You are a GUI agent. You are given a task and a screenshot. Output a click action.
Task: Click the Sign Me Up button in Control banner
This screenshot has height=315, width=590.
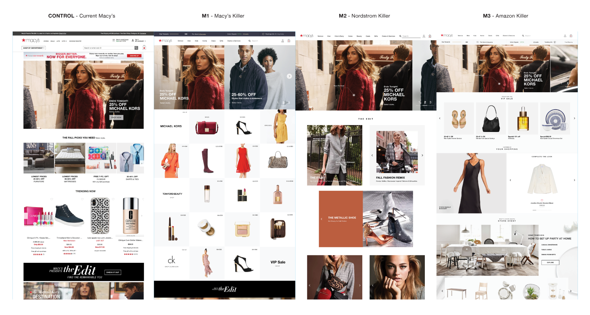134,56
